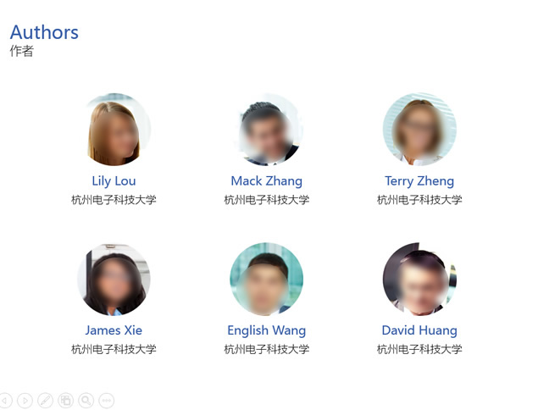Click English Wang's profile photo
The width and height of the screenshot is (538, 410).
267,279
